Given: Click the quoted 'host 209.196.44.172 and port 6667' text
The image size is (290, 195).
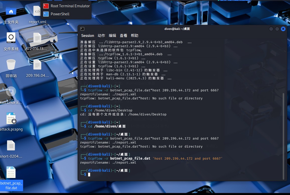Looking at the screenshot, I should pyautogui.click(x=187, y=158).
